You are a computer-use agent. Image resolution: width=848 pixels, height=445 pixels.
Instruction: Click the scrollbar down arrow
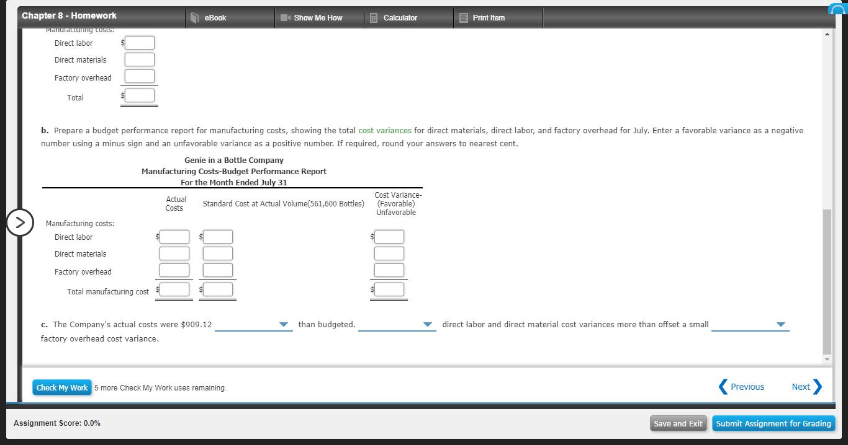coord(826,360)
